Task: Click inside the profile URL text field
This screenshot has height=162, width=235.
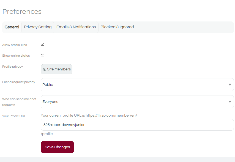Action: click(x=137, y=125)
